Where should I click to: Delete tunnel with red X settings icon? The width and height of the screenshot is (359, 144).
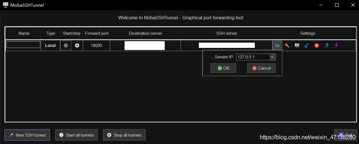click(x=317, y=45)
